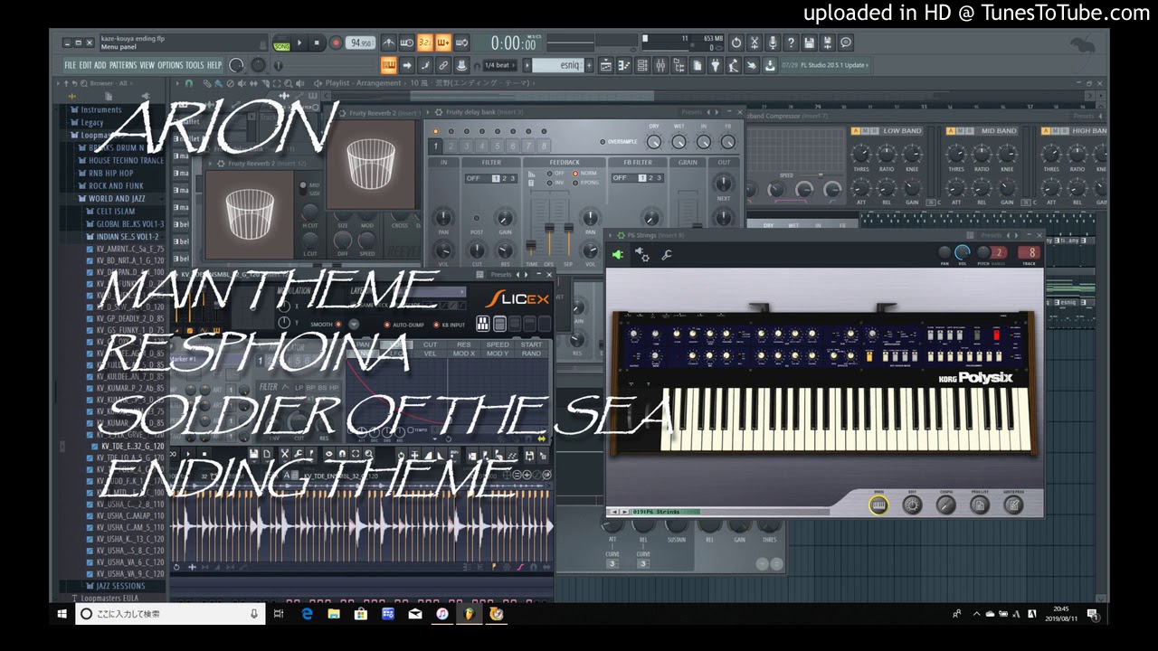
Task: Click the save project floppy icon
Action: pos(808,42)
